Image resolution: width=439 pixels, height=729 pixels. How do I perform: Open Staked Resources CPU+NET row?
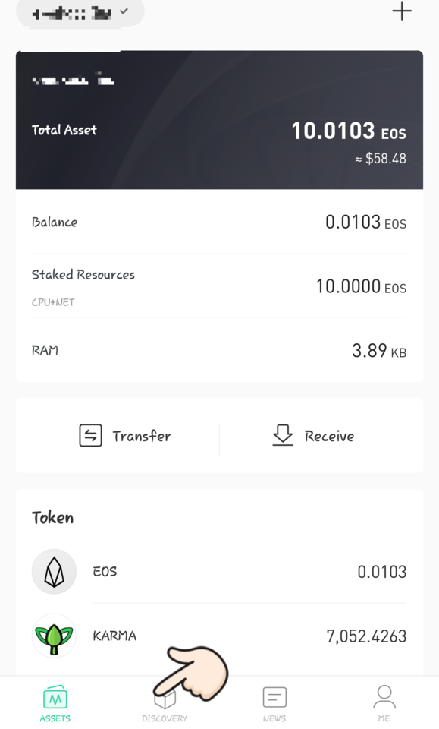pyautogui.click(x=219, y=286)
